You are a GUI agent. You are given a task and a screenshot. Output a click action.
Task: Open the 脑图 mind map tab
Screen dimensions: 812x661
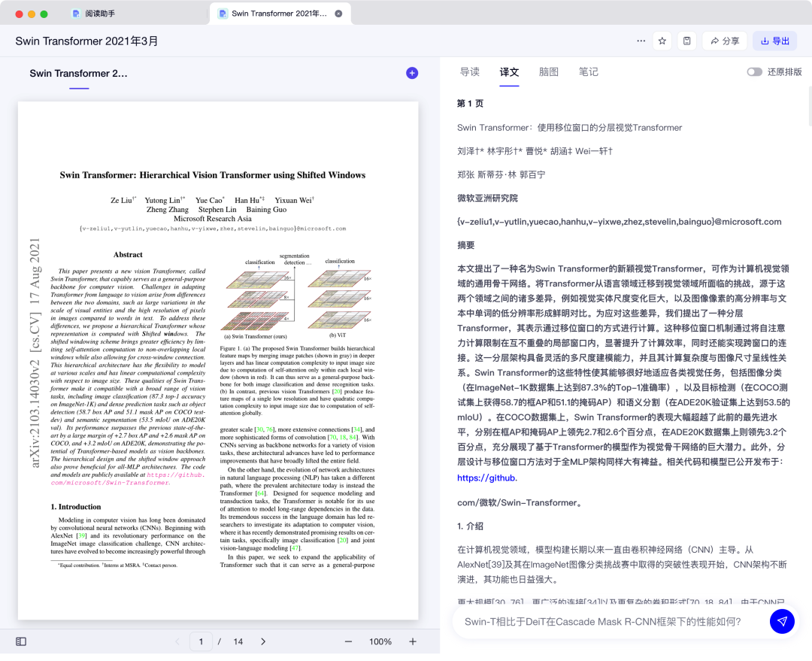pyautogui.click(x=548, y=72)
